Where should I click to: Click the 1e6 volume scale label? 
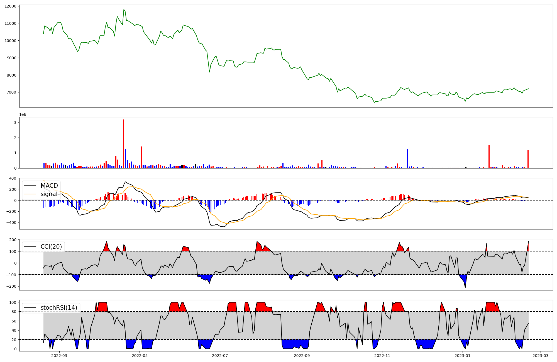pos(23,115)
